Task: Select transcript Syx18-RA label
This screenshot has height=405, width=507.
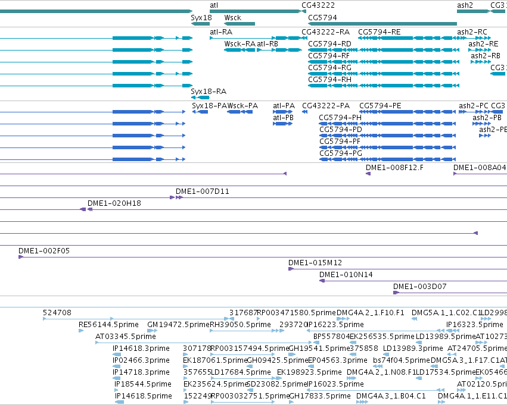Action: pos(209,92)
